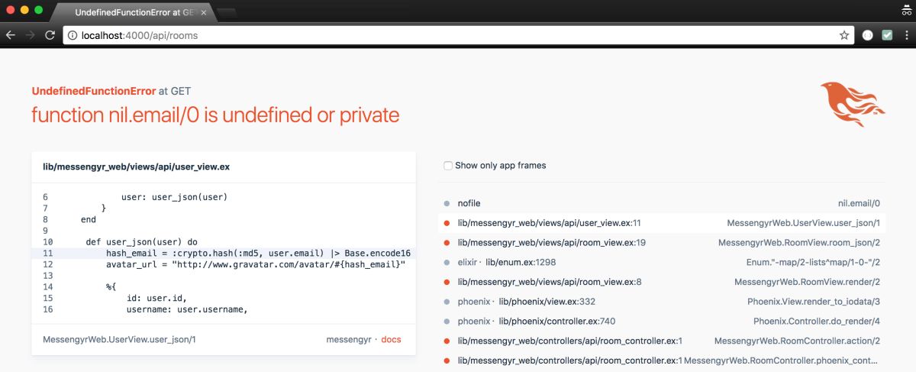
Task: Click Phoenix.Controller.do_render/4 function label
Action: pos(817,321)
